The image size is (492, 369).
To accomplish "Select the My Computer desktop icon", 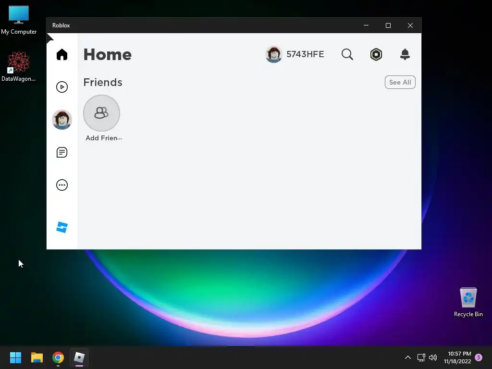I will click(19, 20).
